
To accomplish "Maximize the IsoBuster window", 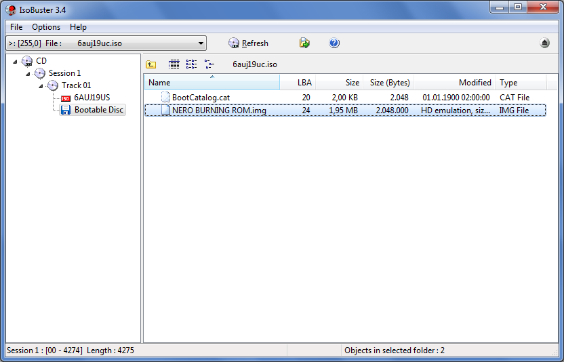I will click(x=518, y=7).
